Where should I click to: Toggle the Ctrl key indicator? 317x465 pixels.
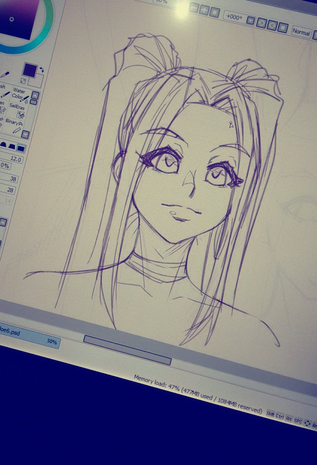(x=280, y=416)
